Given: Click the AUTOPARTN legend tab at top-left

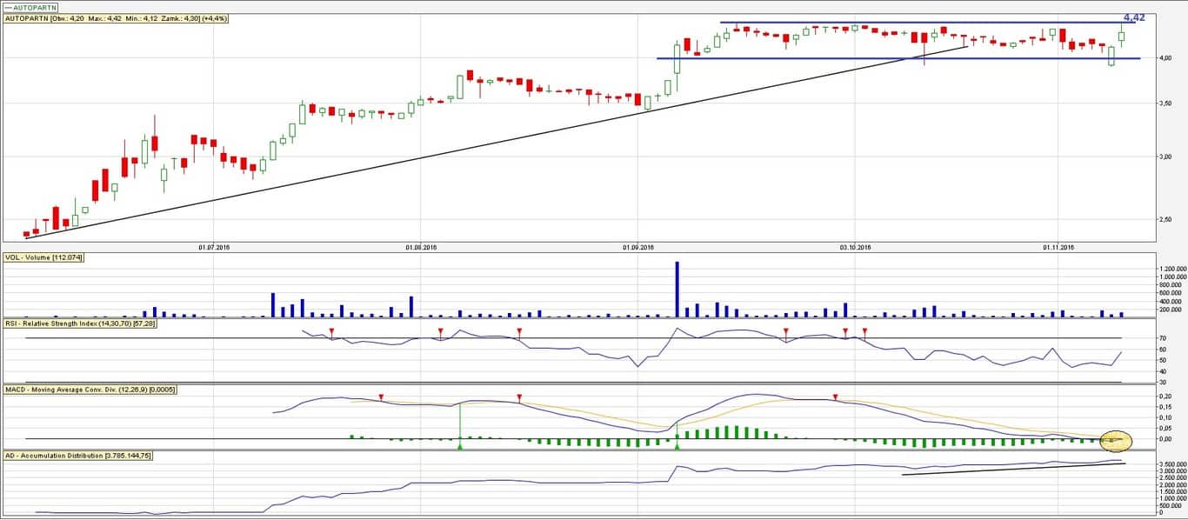Looking at the screenshot, I should [31, 6].
